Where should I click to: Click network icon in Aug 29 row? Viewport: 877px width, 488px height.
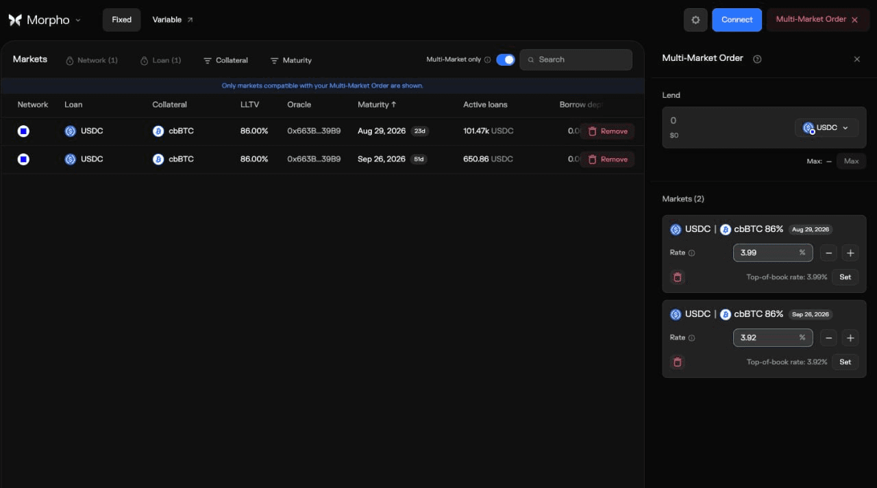point(23,131)
